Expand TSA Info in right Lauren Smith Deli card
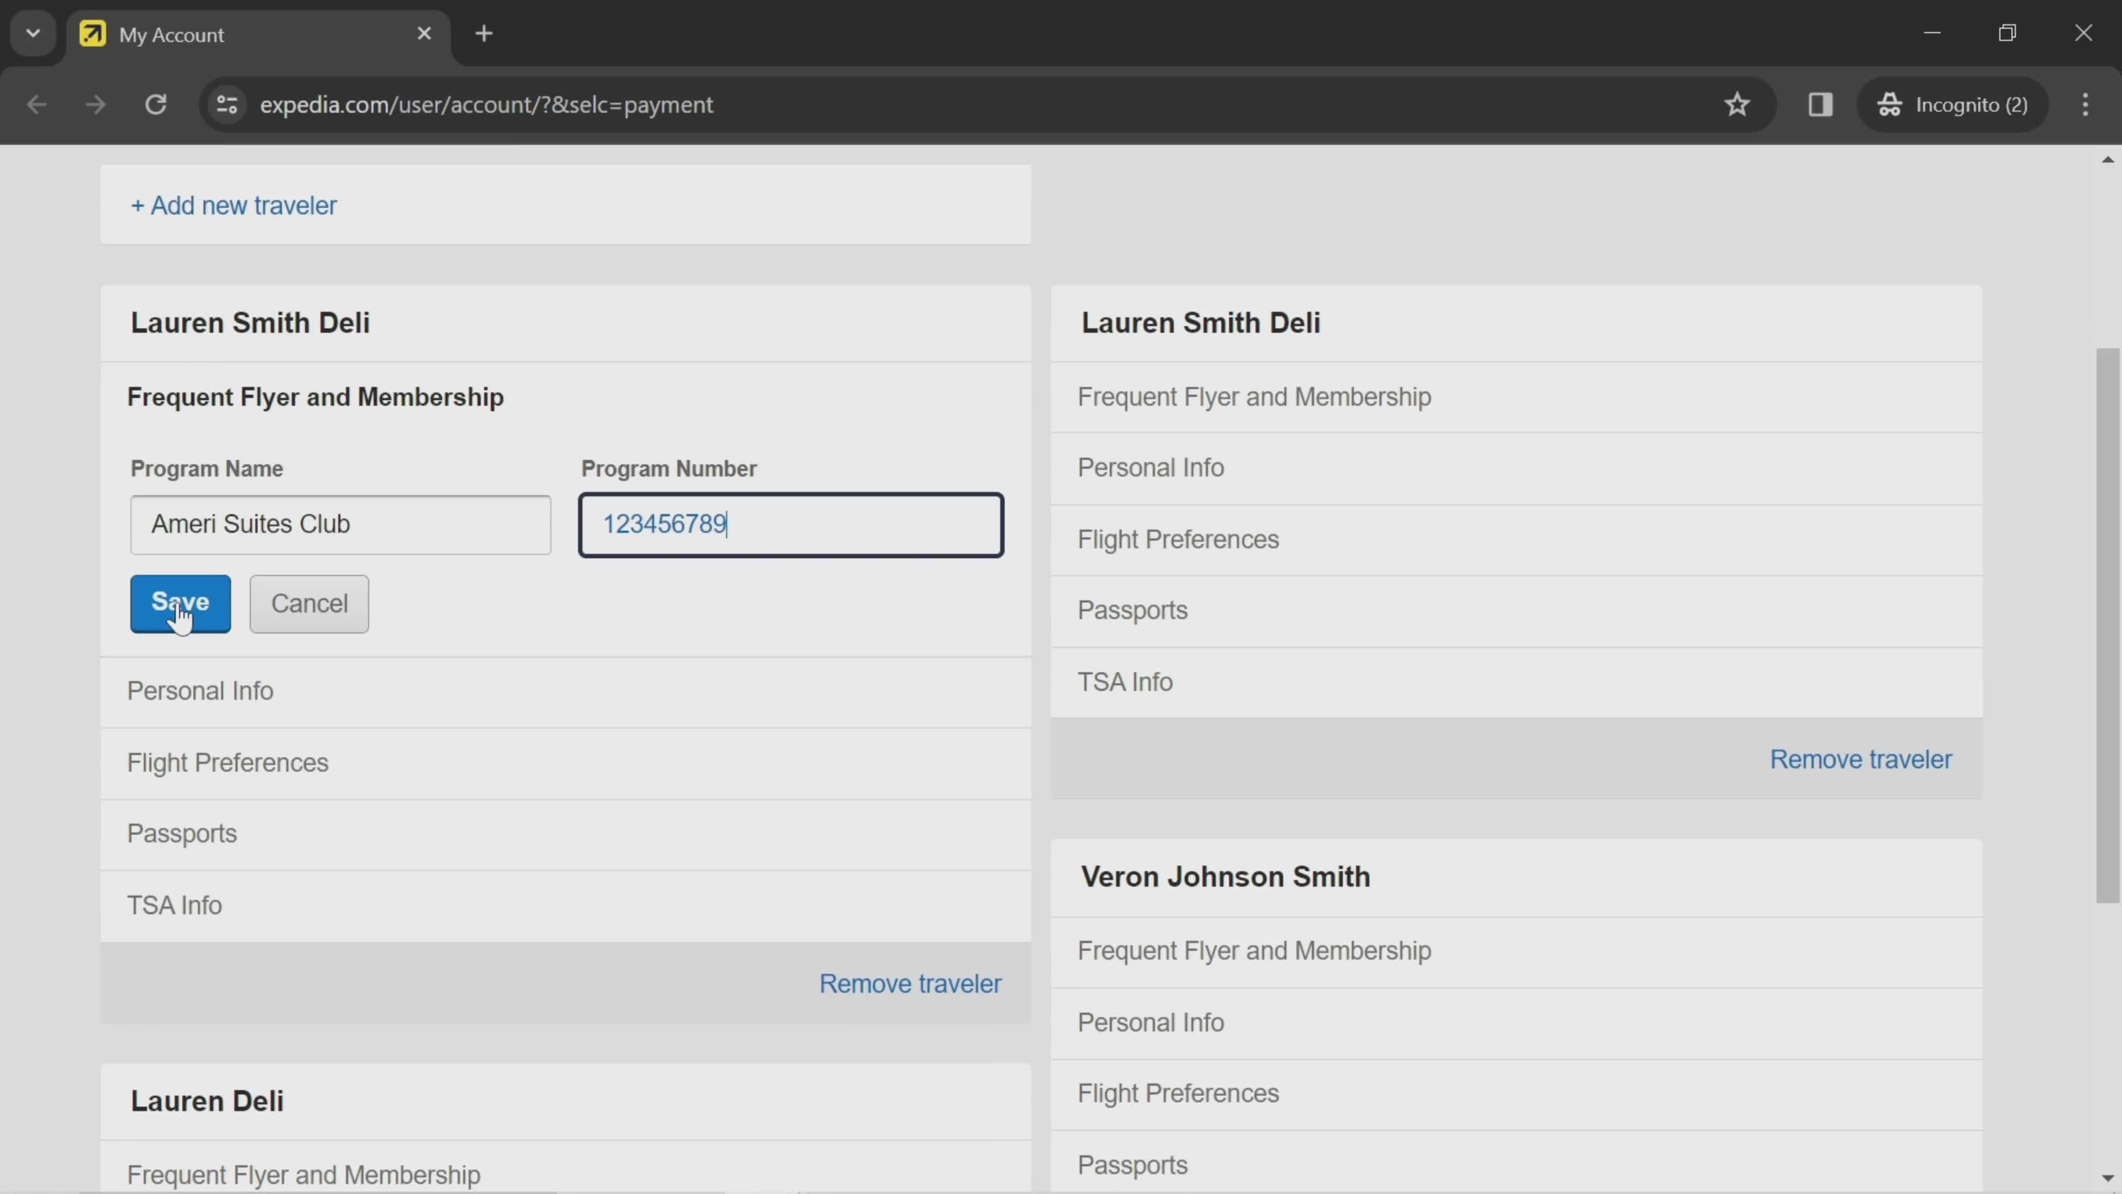The height and width of the screenshot is (1194, 2122). [1516, 682]
